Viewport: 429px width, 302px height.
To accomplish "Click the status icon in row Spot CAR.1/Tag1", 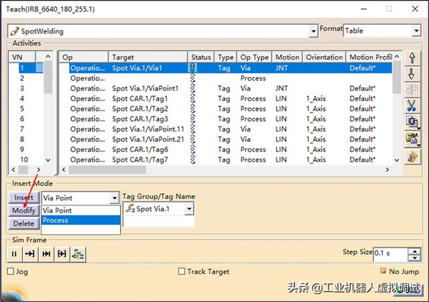I will coord(192,98).
